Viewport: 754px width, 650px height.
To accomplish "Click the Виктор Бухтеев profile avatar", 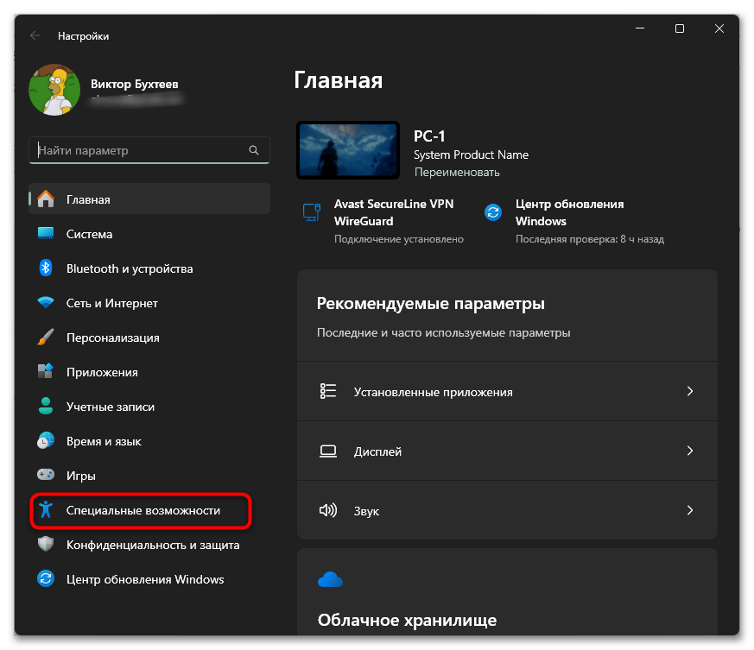I will coord(54,89).
